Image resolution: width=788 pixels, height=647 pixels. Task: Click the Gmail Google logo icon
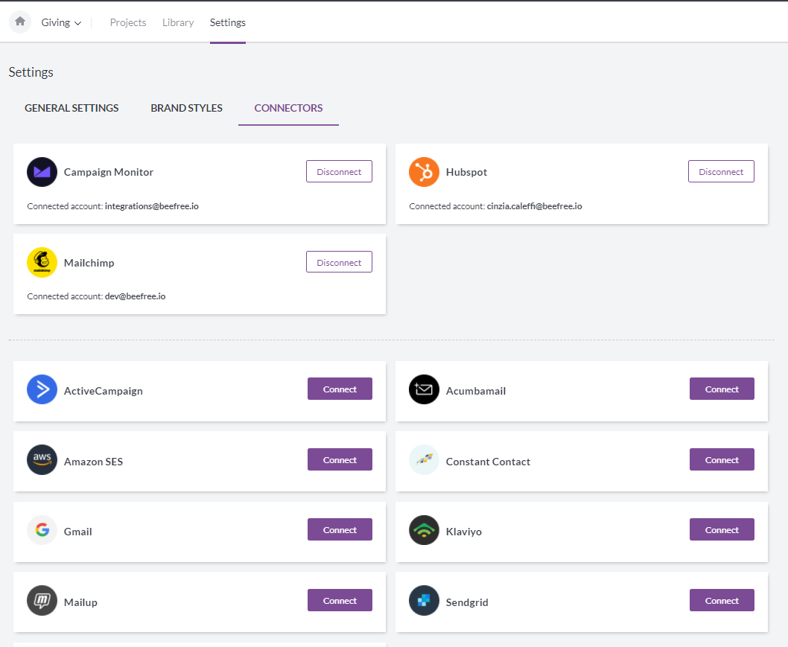42,530
